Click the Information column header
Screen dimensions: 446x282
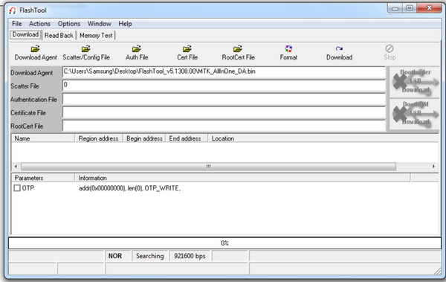(242, 178)
